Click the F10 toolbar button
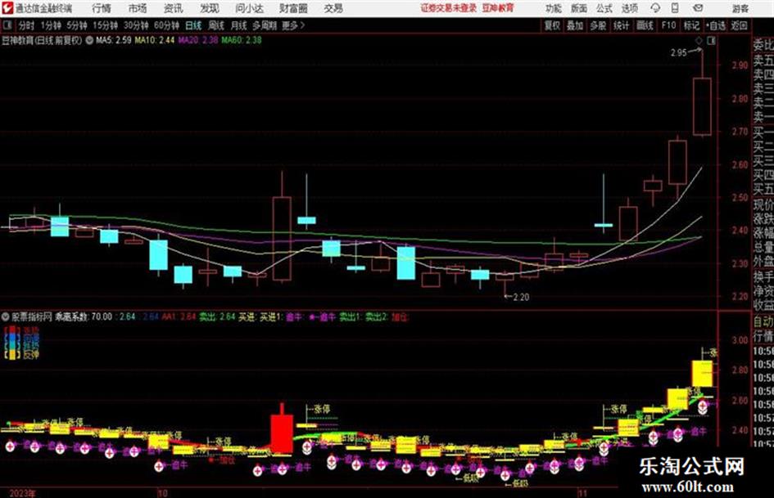 pos(668,25)
